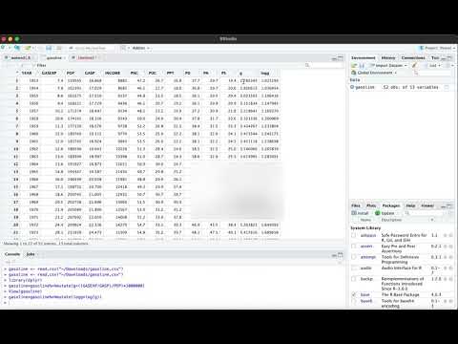
Task: Remove the backports package icon
Action: point(450,279)
